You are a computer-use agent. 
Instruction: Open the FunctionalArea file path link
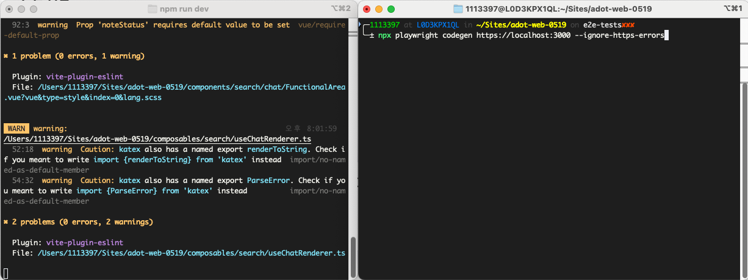point(191,87)
